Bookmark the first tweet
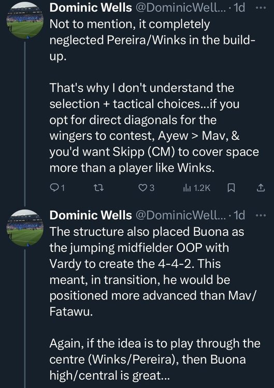 point(231,188)
